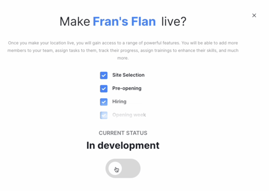Click description line starting members to your team
Image resolution: width=269 pixels, height=191 pixels.
(x=123, y=51)
